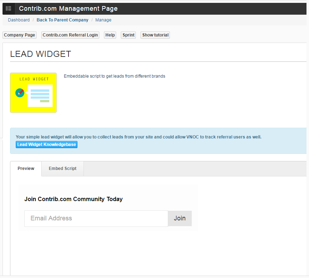
Task: Open the Company Page button
Action: coord(19,35)
